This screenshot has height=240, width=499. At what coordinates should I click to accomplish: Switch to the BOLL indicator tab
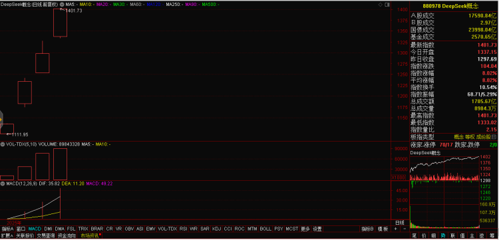[x=265, y=229]
